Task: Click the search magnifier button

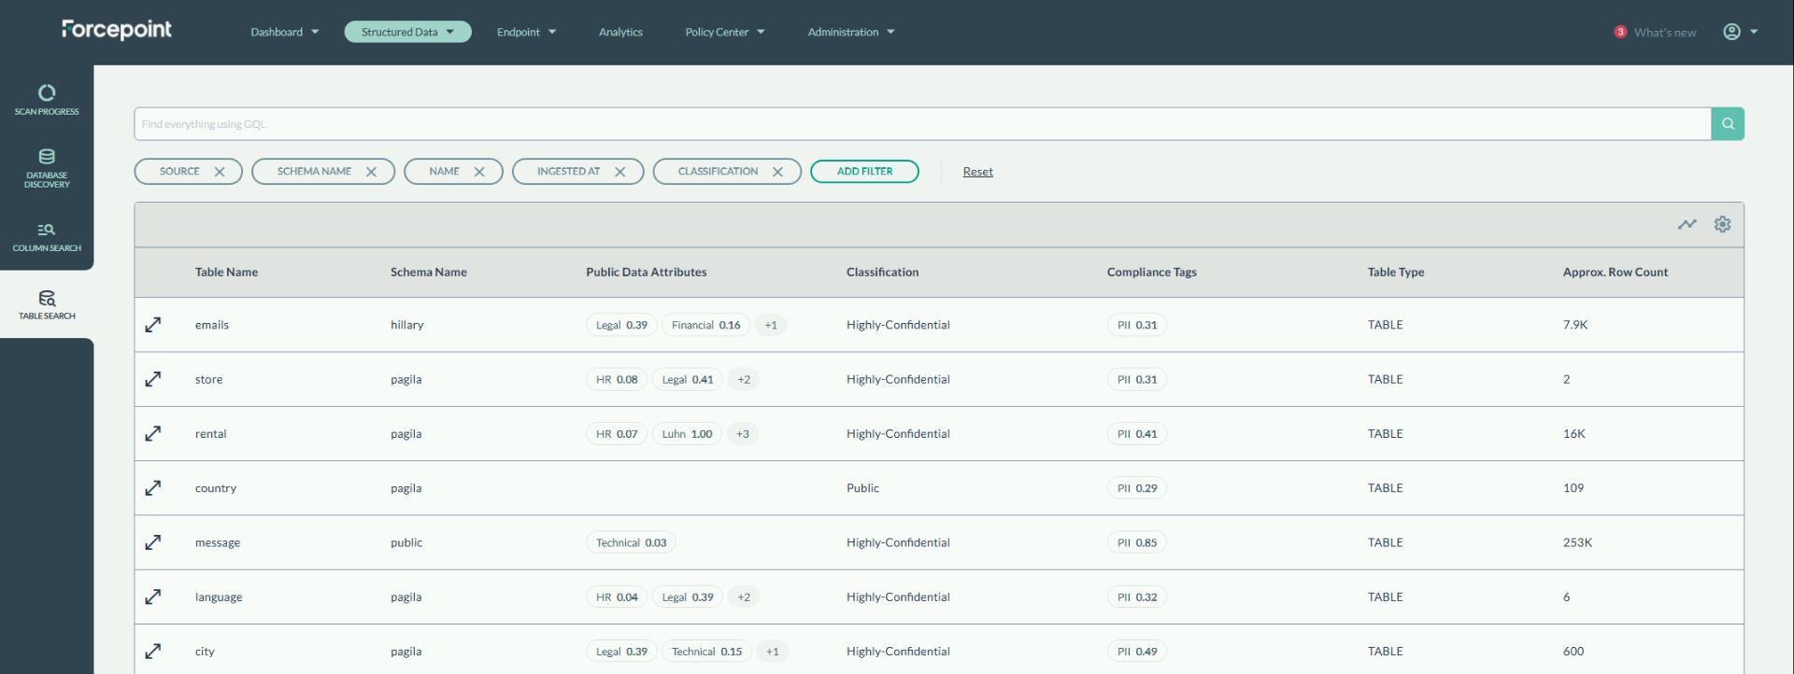Action: (1727, 124)
